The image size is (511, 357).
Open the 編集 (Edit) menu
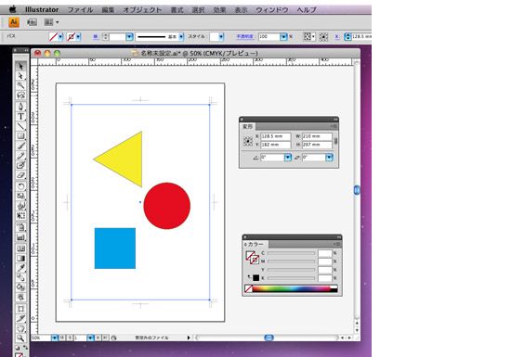[108, 10]
